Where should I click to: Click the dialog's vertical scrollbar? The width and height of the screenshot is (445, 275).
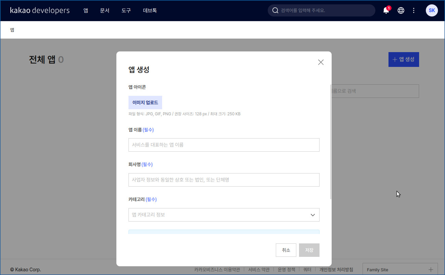click(331, 141)
